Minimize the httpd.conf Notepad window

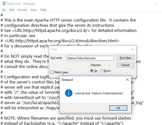(157, 4)
